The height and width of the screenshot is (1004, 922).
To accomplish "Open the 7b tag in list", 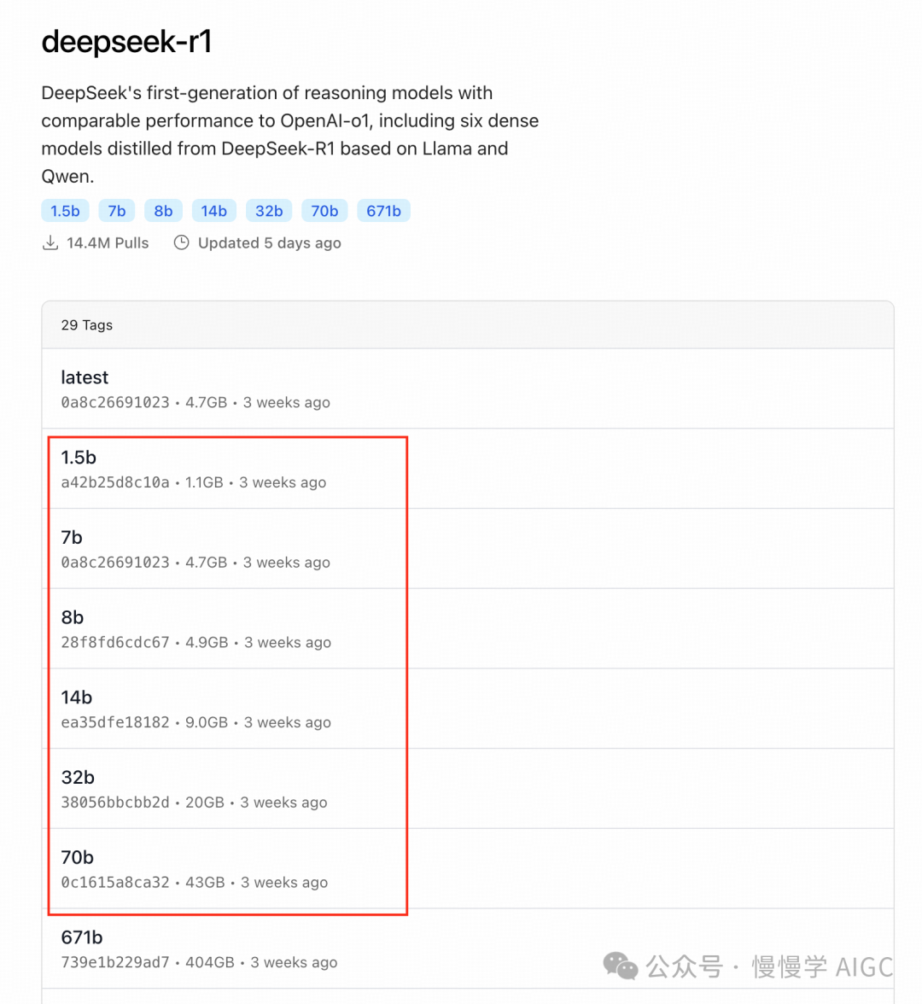I will point(72,538).
